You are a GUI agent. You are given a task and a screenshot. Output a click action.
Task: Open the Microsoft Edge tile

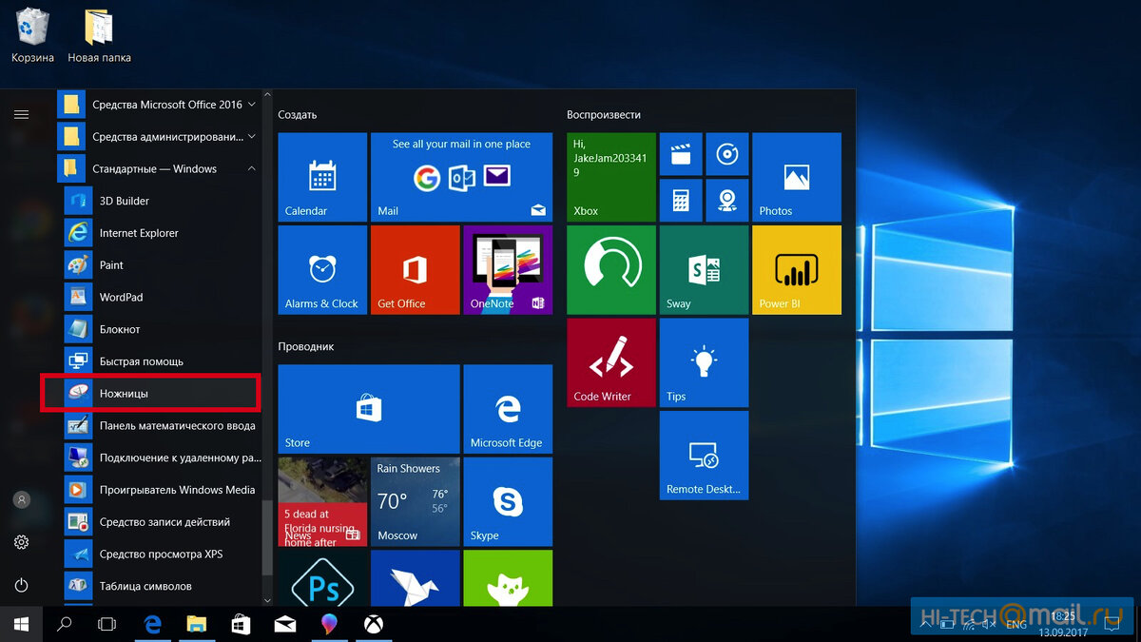(x=508, y=409)
